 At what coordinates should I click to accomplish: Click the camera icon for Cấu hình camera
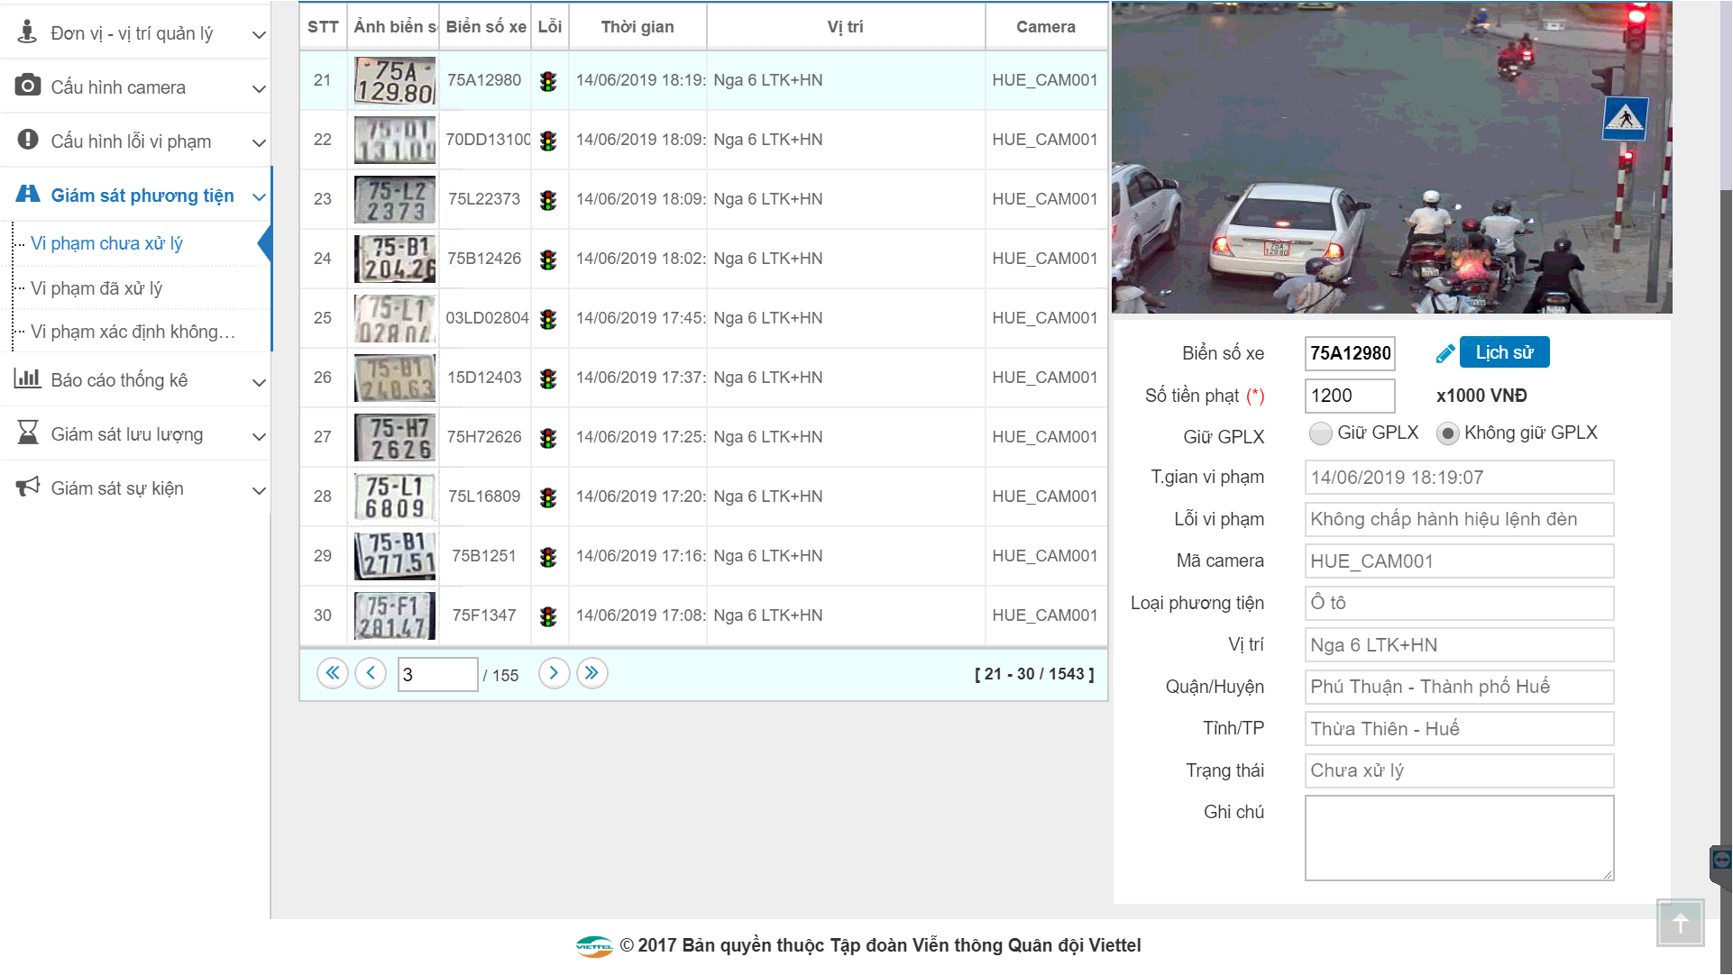click(x=28, y=87)
